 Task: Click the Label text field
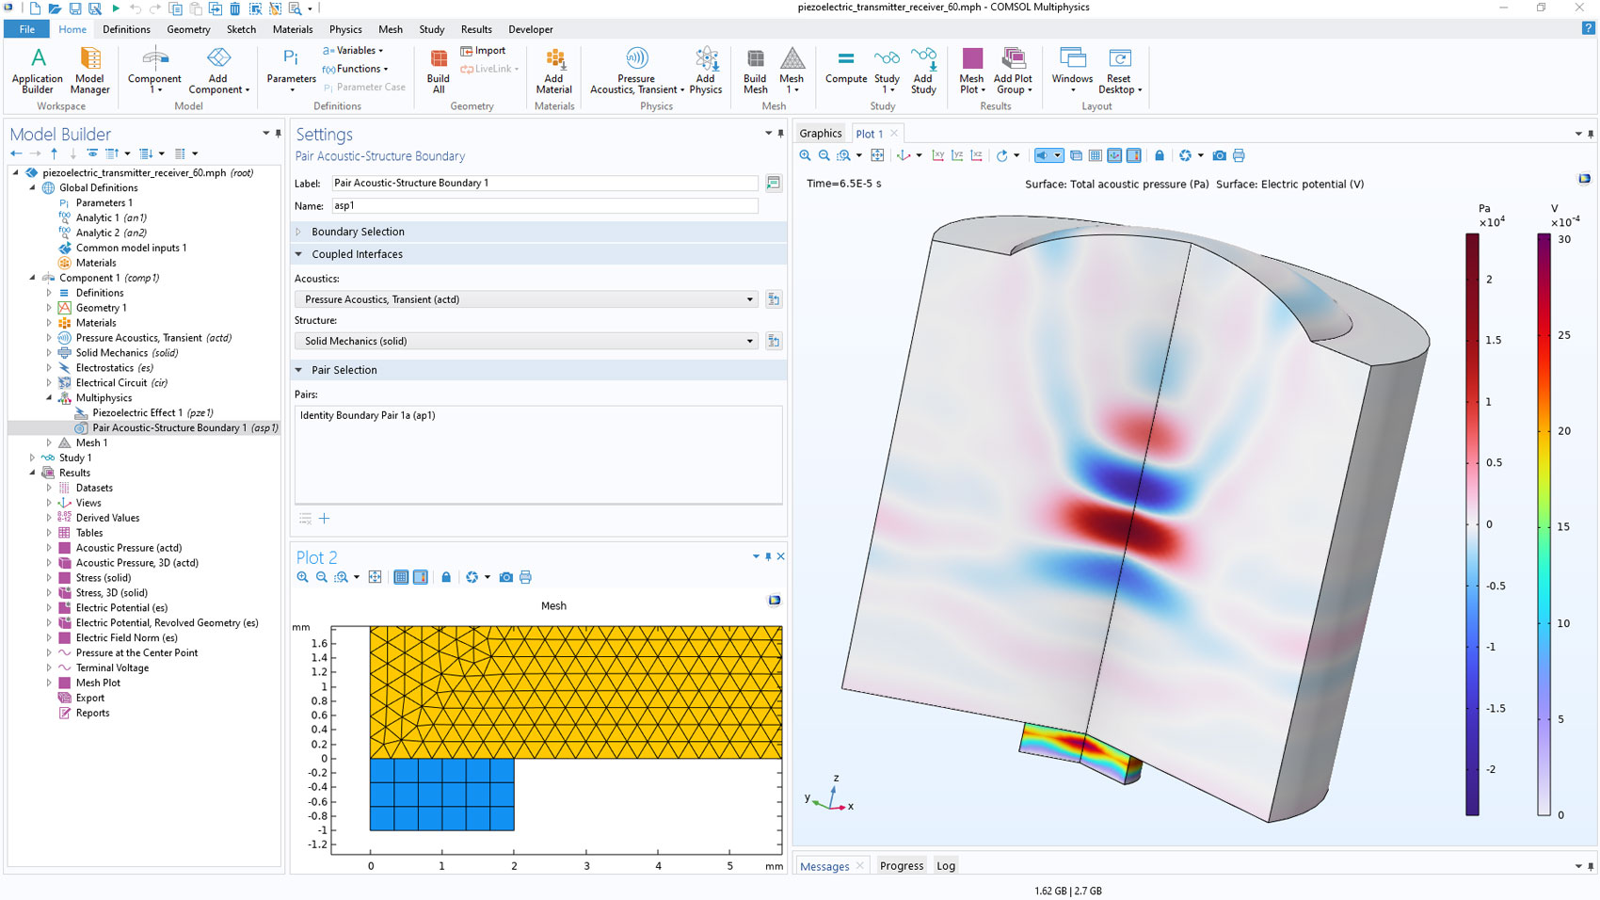544,183
